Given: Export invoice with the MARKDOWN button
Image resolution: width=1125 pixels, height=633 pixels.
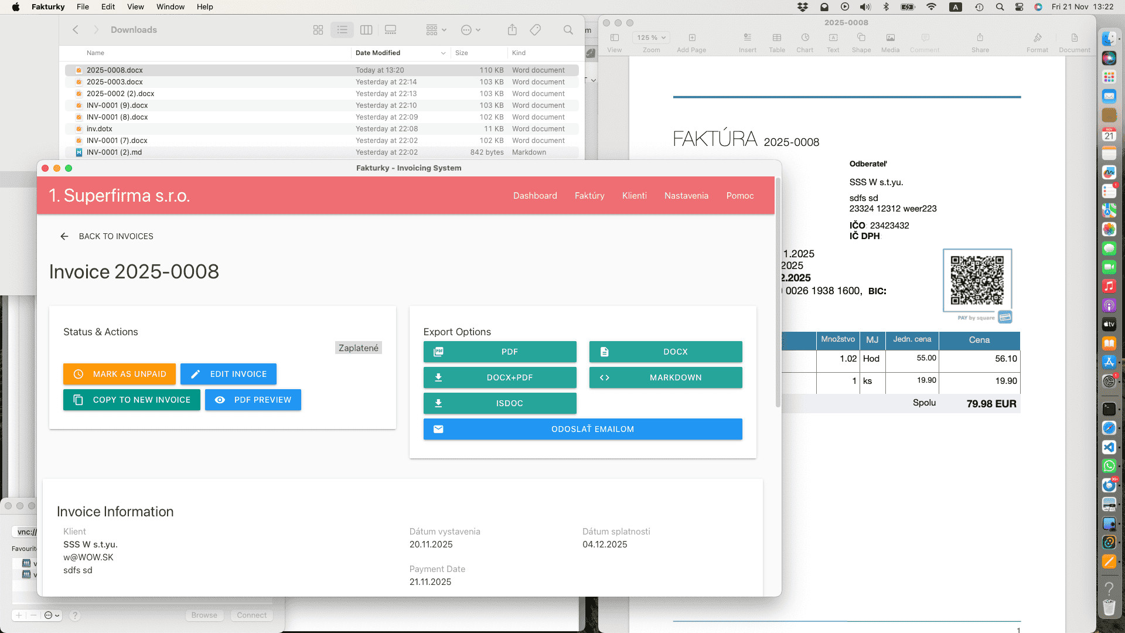Looking at the screenshot, I should coord(666,377).
